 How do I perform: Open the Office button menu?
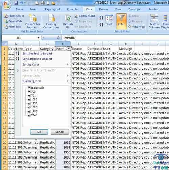[6, 5]
